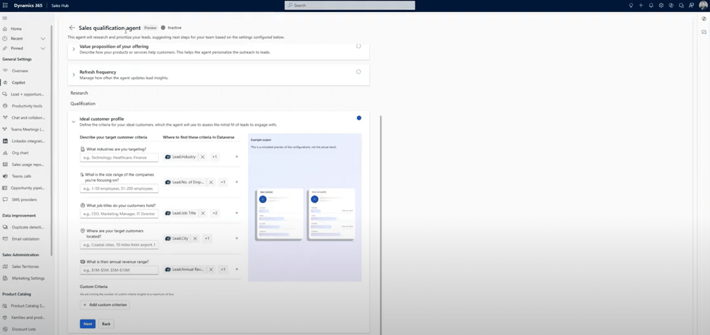Open Teams calls settings
Viewport: 710px width, 335px height.
click(x=21, y=176)
